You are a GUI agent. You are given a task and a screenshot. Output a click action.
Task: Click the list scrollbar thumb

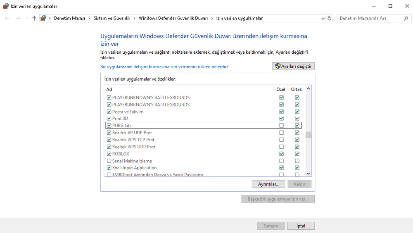point(308,135)
